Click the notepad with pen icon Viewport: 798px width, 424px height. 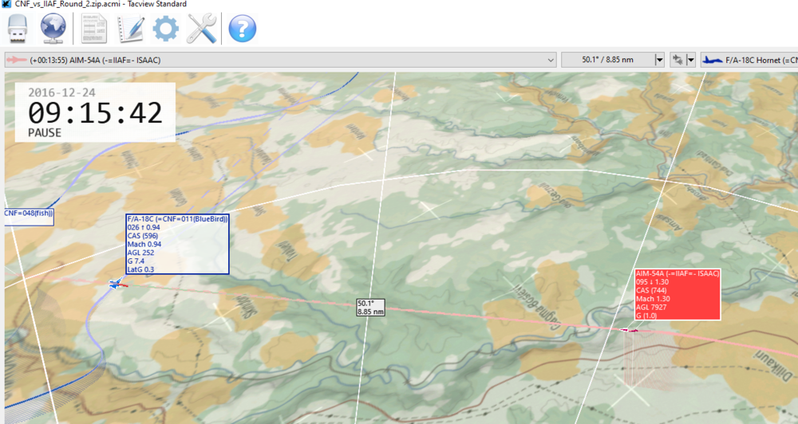pos(130,29)
